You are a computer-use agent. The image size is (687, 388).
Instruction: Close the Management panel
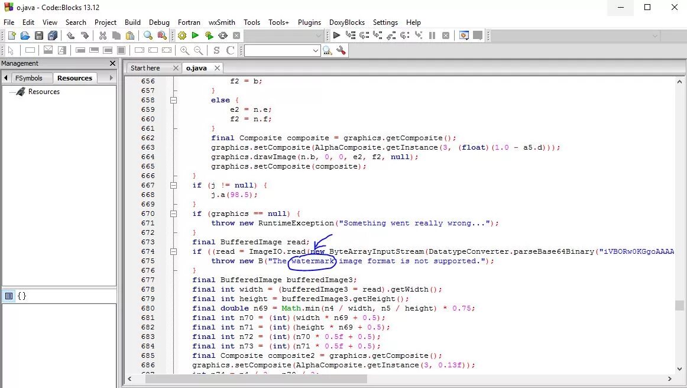coord(112,63)
